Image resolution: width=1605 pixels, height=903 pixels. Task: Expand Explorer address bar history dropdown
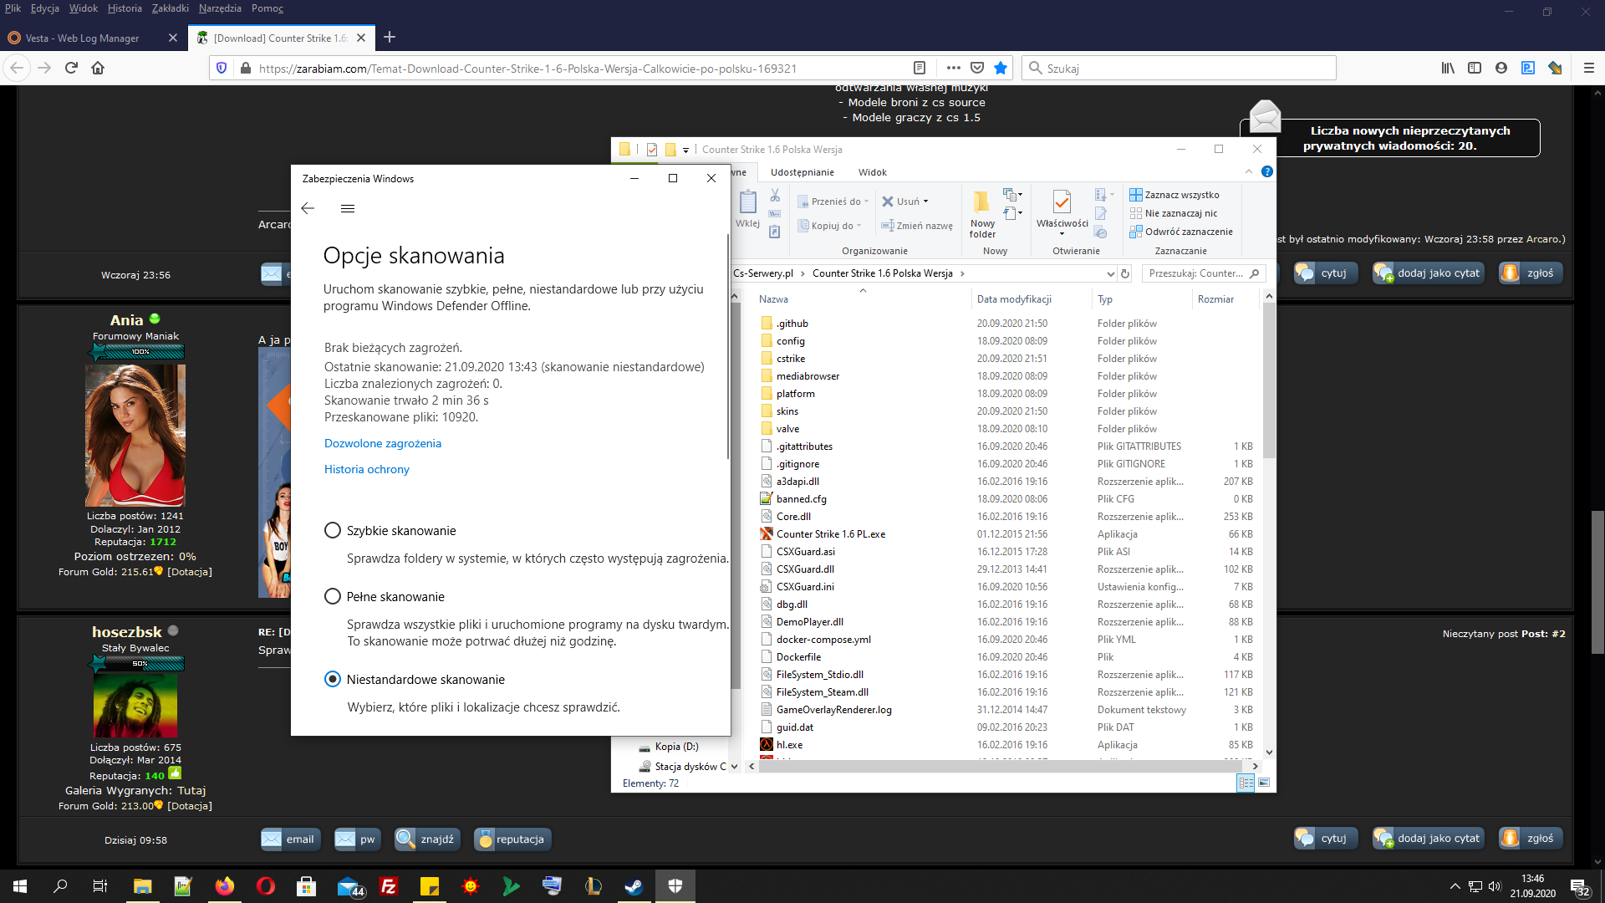coord(1110,273)
